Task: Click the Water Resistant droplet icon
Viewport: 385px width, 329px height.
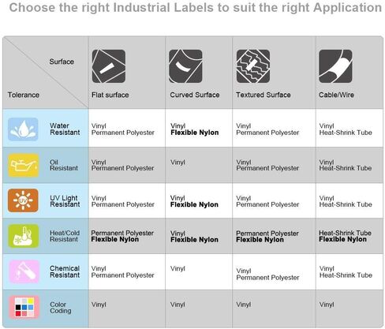Action: [x=23, y=129]
